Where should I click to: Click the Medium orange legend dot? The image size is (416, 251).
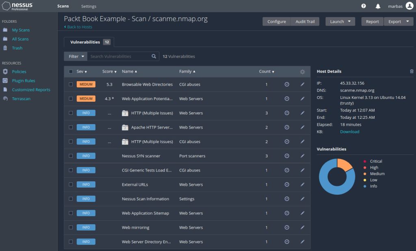pos(365,174)
